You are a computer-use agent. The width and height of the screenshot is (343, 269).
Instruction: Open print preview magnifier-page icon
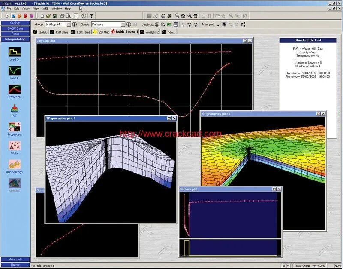click(x=69, y=16)
